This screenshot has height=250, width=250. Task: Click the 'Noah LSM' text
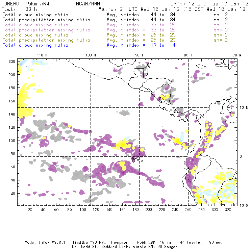click(146, 243)
